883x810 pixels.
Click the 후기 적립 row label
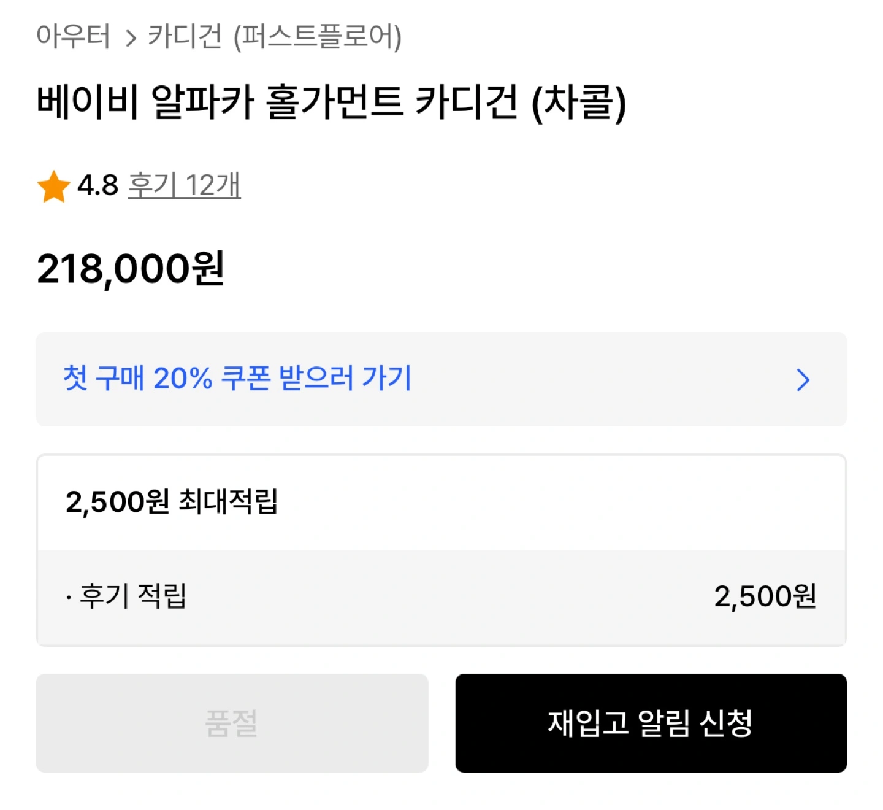point(133,596)
